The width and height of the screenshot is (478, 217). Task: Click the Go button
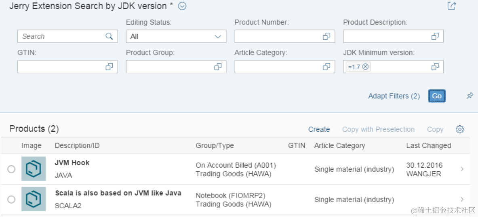[x=437, y=96]
